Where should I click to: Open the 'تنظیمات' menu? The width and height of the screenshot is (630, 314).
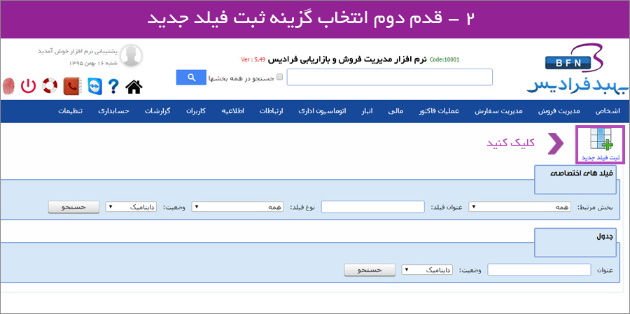tap(71, 111)
